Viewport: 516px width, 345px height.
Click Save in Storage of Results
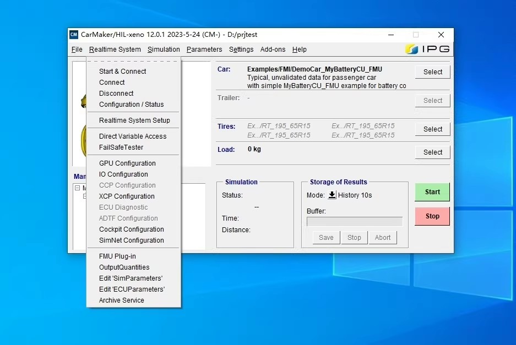coord(326,238)
